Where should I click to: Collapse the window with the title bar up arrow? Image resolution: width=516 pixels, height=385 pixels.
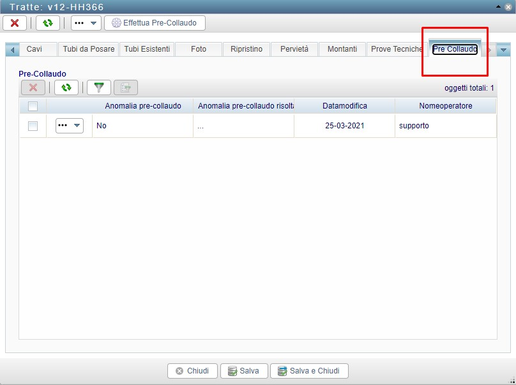click(499, 6)
